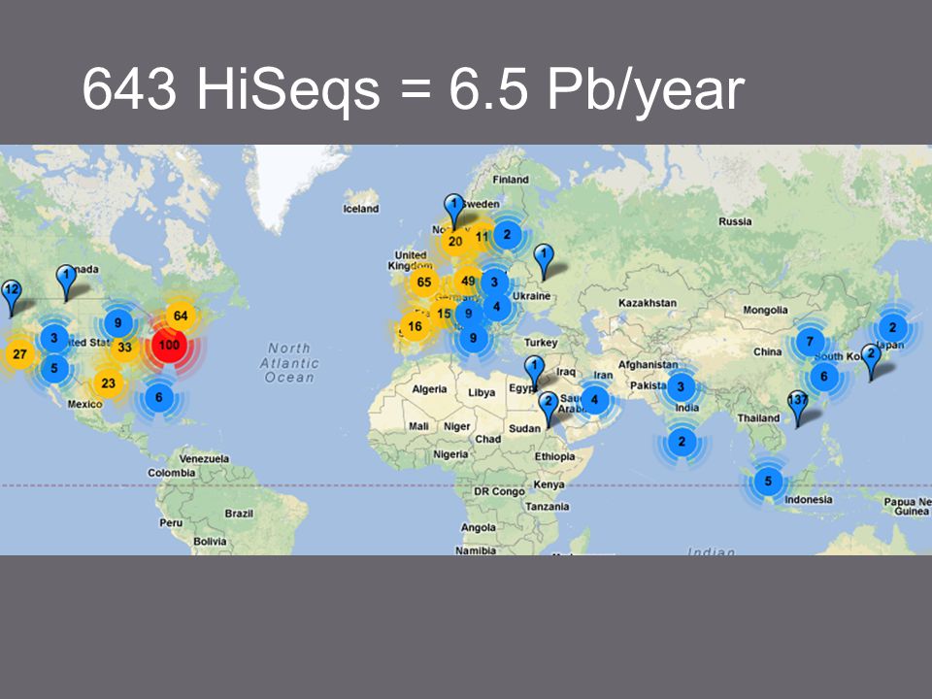Select the blue 5 cluster near Indonesia
This screenshot has height=699, width=932.
[768, 481]
